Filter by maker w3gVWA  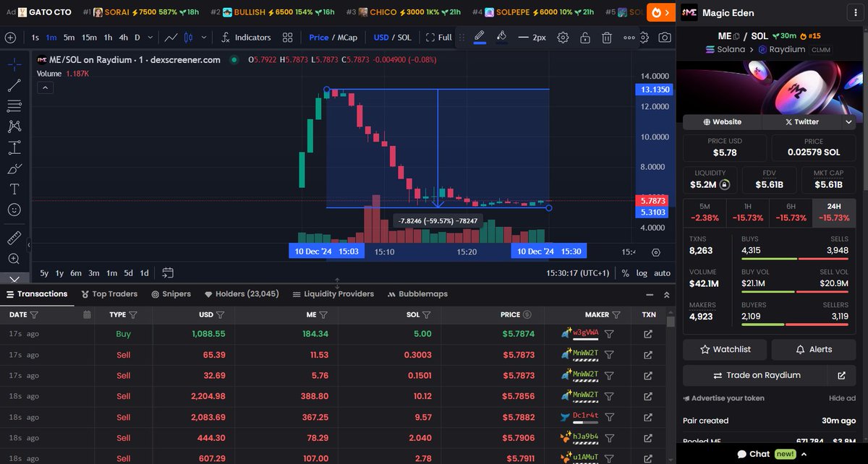pyautogui.click(x=609, y=334)
